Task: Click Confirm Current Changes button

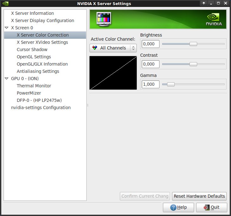Action: [x=145, y=196]
